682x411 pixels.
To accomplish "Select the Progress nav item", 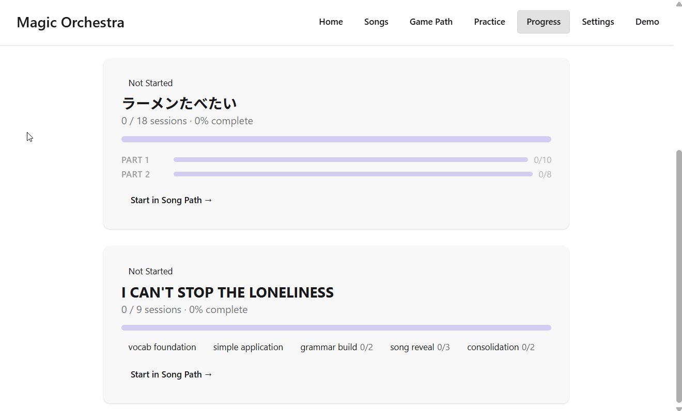I will tap(543, 22).
